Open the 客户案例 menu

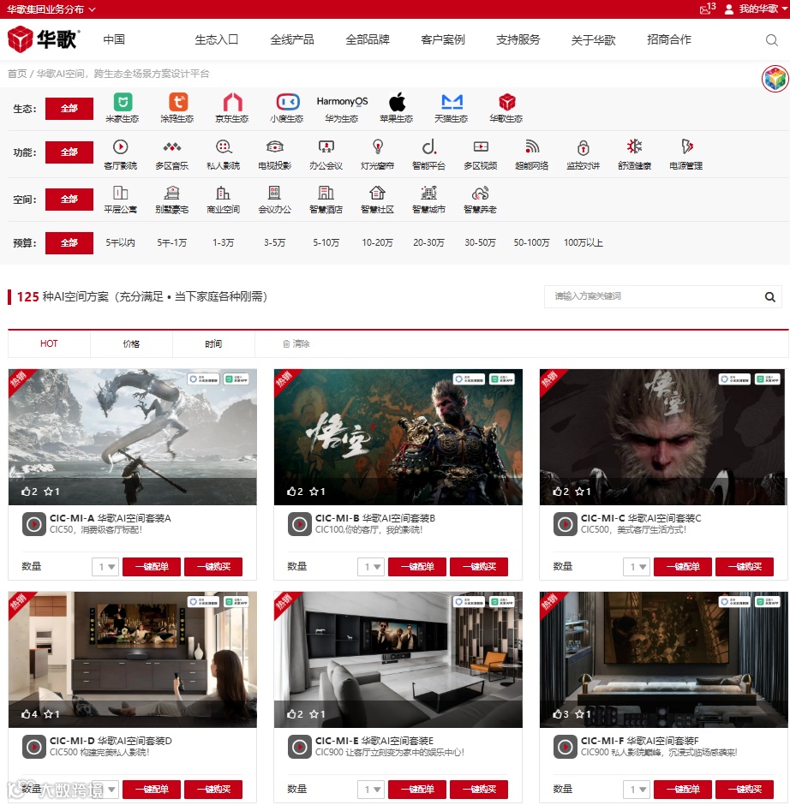click(443, 39)
